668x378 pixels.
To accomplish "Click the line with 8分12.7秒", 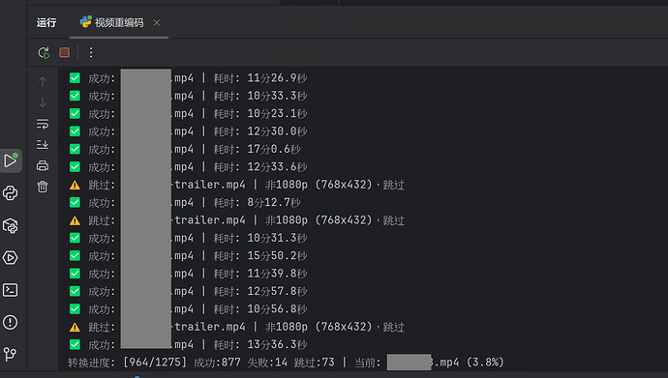I will click(185, 202).
